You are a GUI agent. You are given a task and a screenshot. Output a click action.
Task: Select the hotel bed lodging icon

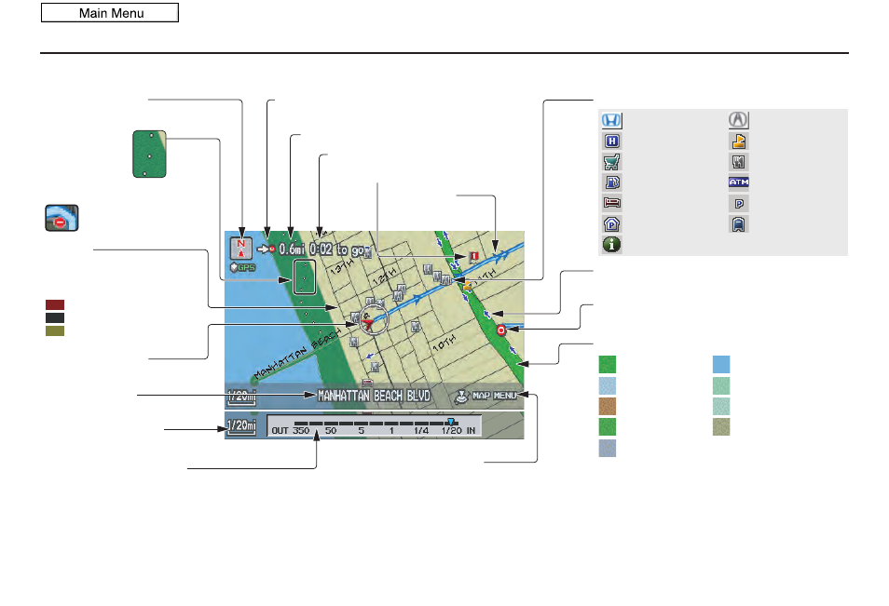612,203
